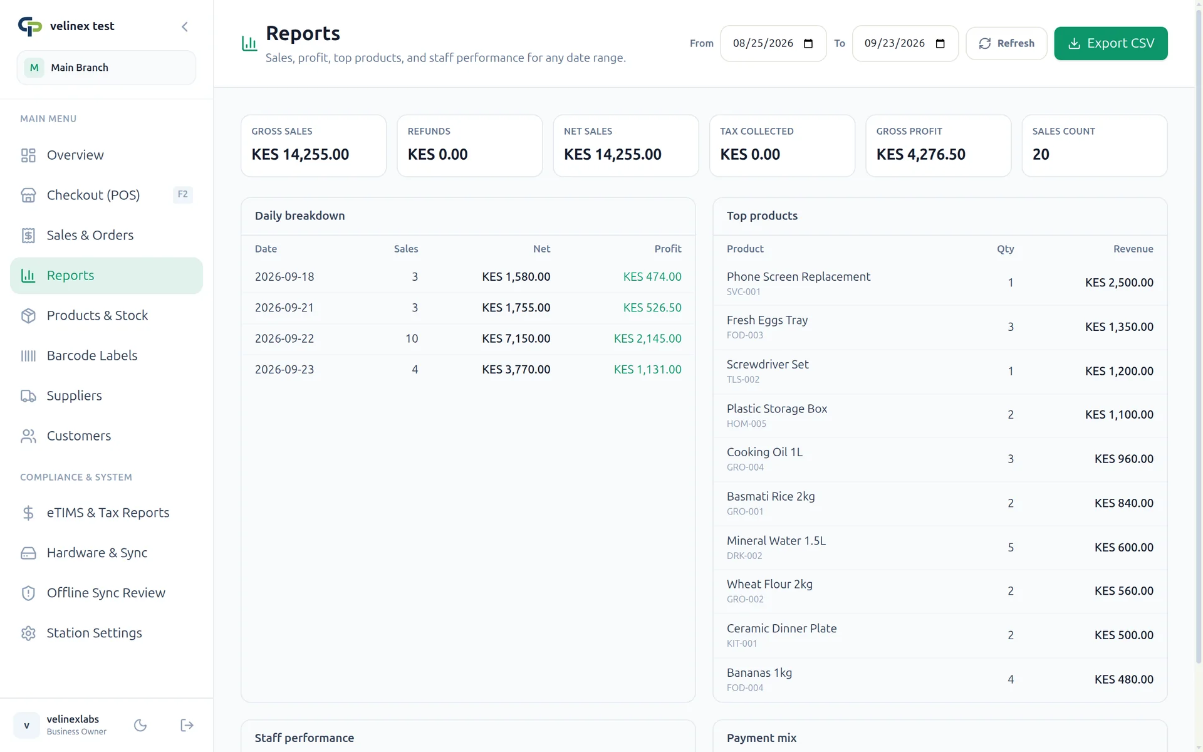1203x752 pixels.
Task: Click the Gross Sales KES 14,255.00 card
Action: (314, 145)
